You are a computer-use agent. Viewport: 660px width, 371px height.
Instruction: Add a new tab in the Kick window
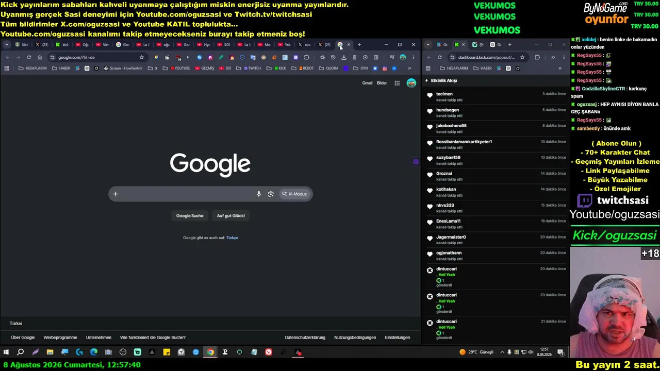click(x=510, y=45)
